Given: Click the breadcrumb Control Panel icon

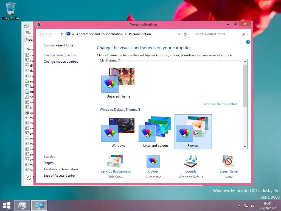Looking at the screenshot, I should pyautogui.click(x=68, y=34).
